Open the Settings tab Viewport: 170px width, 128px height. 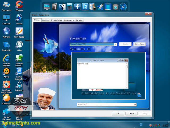coord(79,20)
